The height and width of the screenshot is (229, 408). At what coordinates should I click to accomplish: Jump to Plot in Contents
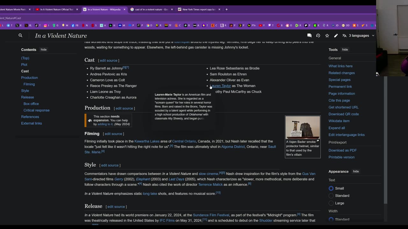click(x=24, y=65)
